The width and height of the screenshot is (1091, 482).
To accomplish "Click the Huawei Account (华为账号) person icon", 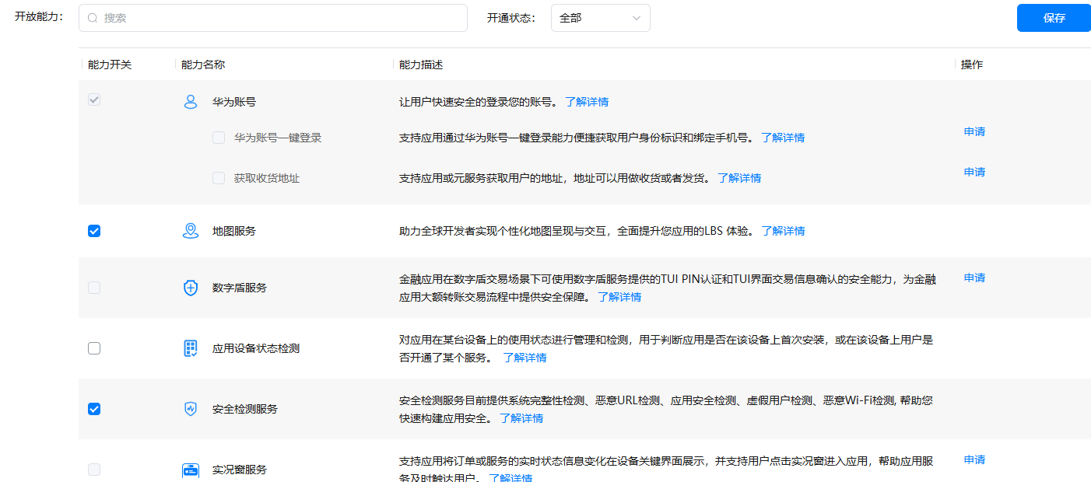I will point(191,102).
